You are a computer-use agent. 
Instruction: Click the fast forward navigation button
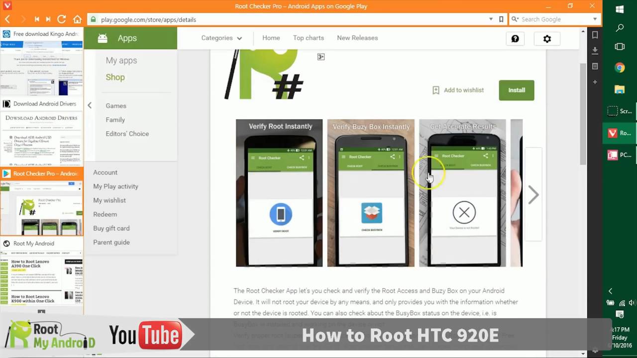coord(48,19)
